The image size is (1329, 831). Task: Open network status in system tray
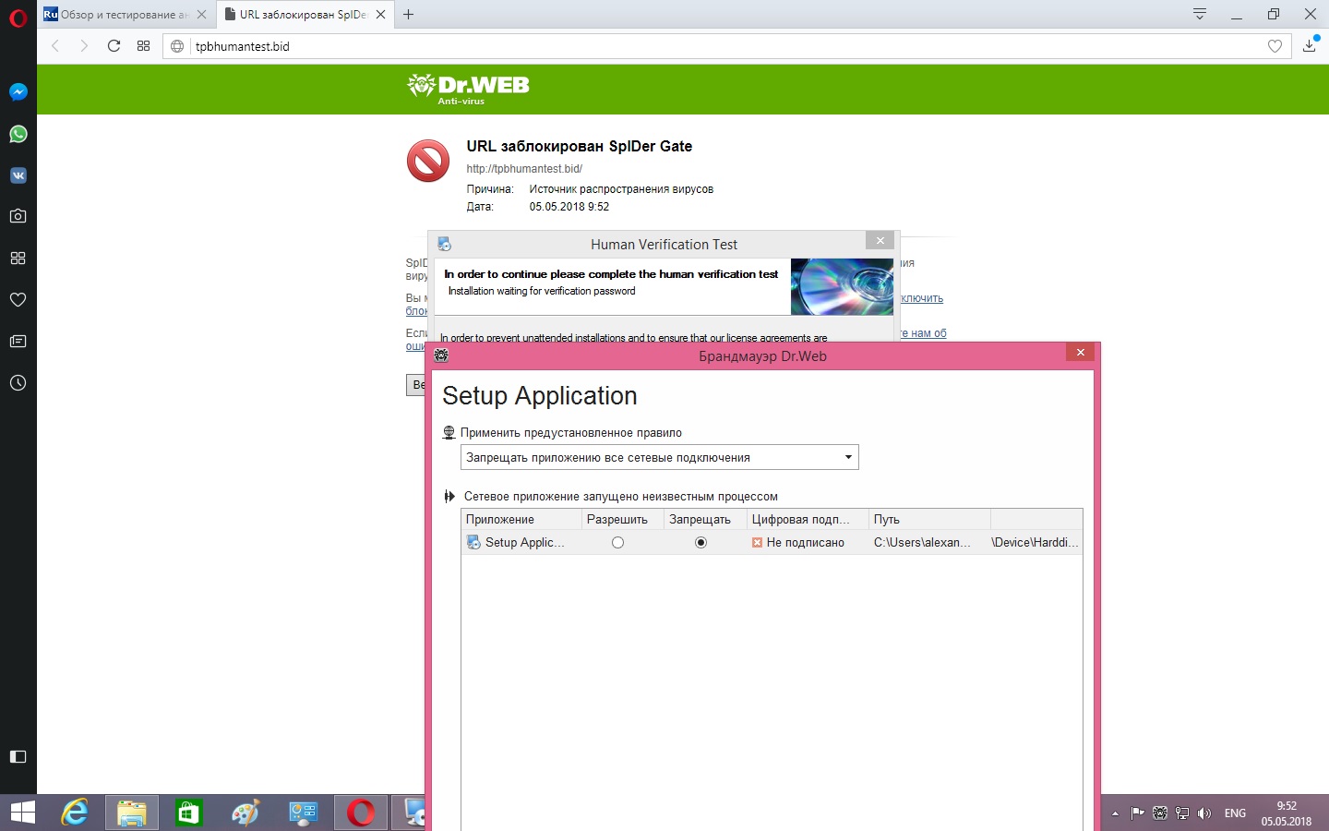(1182, 813)
